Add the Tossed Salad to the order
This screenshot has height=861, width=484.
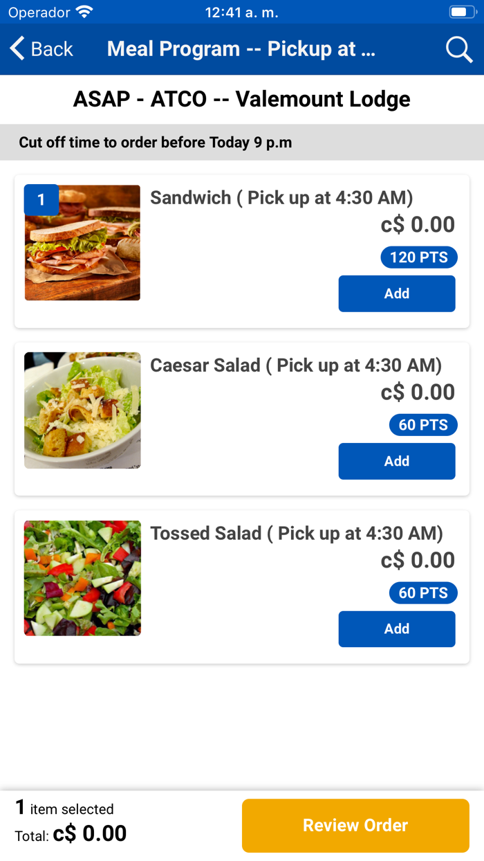click(x=396, y=628)
